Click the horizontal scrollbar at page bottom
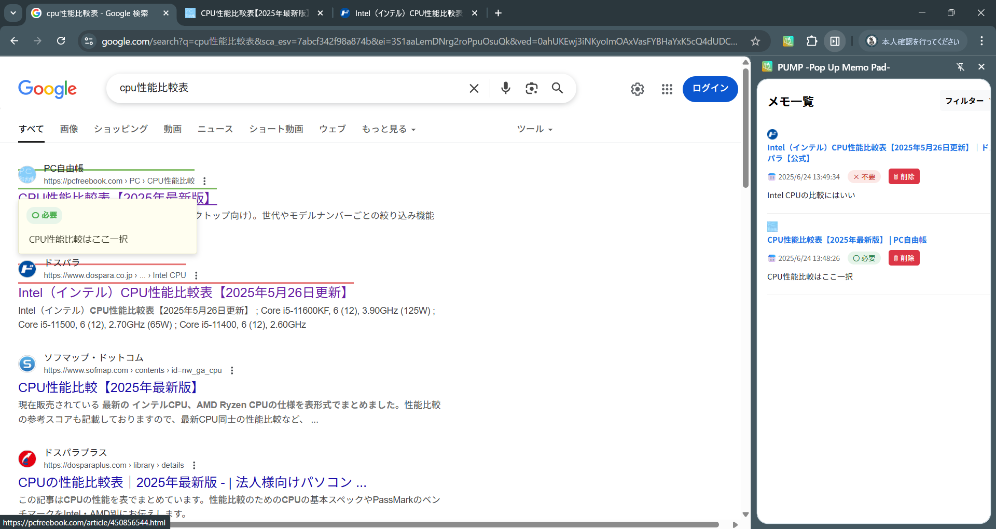 click(445, 524)
